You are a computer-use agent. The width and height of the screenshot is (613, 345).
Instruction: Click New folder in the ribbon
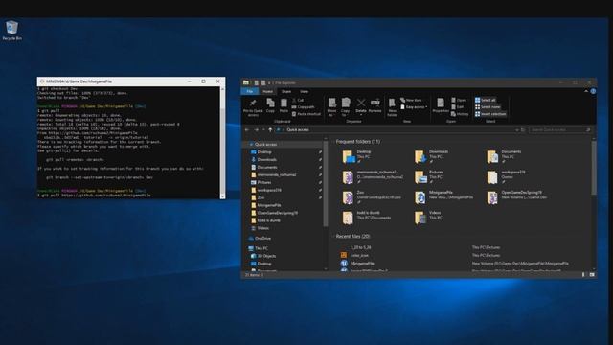(392, 107)
